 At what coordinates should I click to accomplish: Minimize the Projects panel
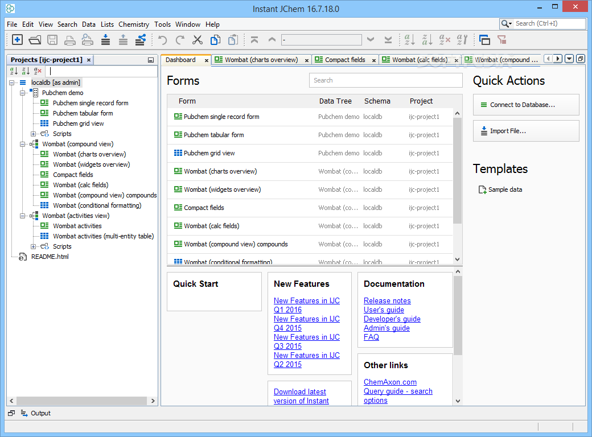151,60
